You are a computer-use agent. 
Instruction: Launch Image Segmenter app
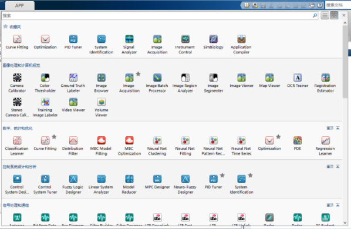[x=213, y=83]
